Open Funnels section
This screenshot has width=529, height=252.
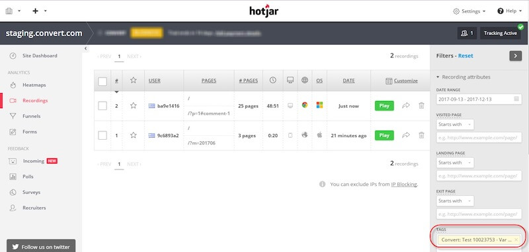[31, 116]
